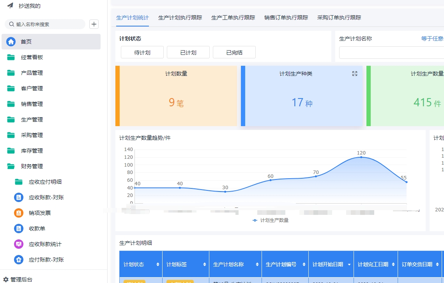
Task: Switch to 生产计划执行跟踪 tab
Action: tap(180, 18)
